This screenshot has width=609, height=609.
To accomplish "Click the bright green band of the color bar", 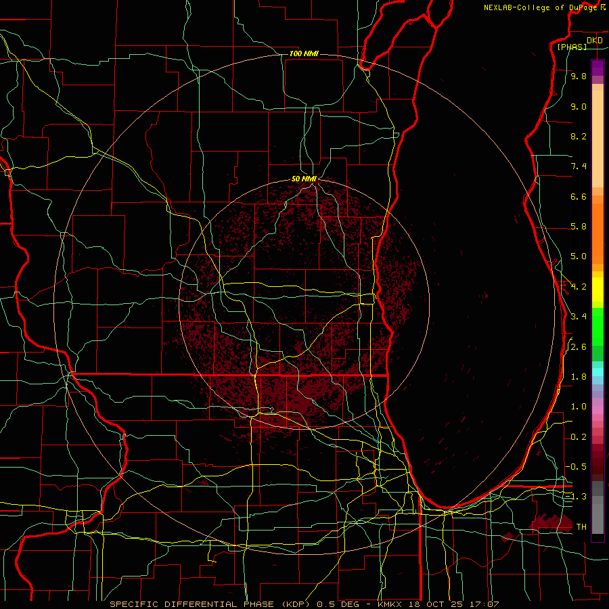I will tap(597, 327).
